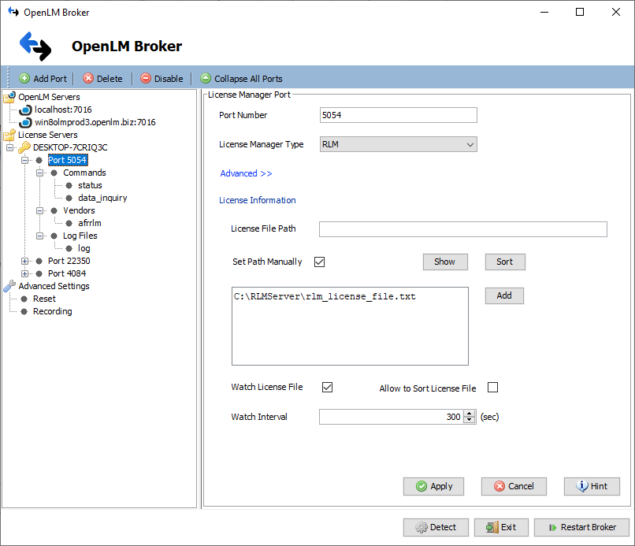Viewport: 635px width, 546px height.
Task: Select the data_inquiry command item
Action: coord(102,198)
